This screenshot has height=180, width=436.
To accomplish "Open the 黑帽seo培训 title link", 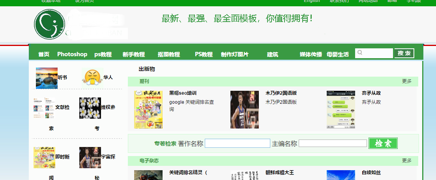I will (x=183, y=93).
